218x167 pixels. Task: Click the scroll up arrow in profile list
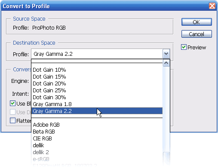pos(166,63)
